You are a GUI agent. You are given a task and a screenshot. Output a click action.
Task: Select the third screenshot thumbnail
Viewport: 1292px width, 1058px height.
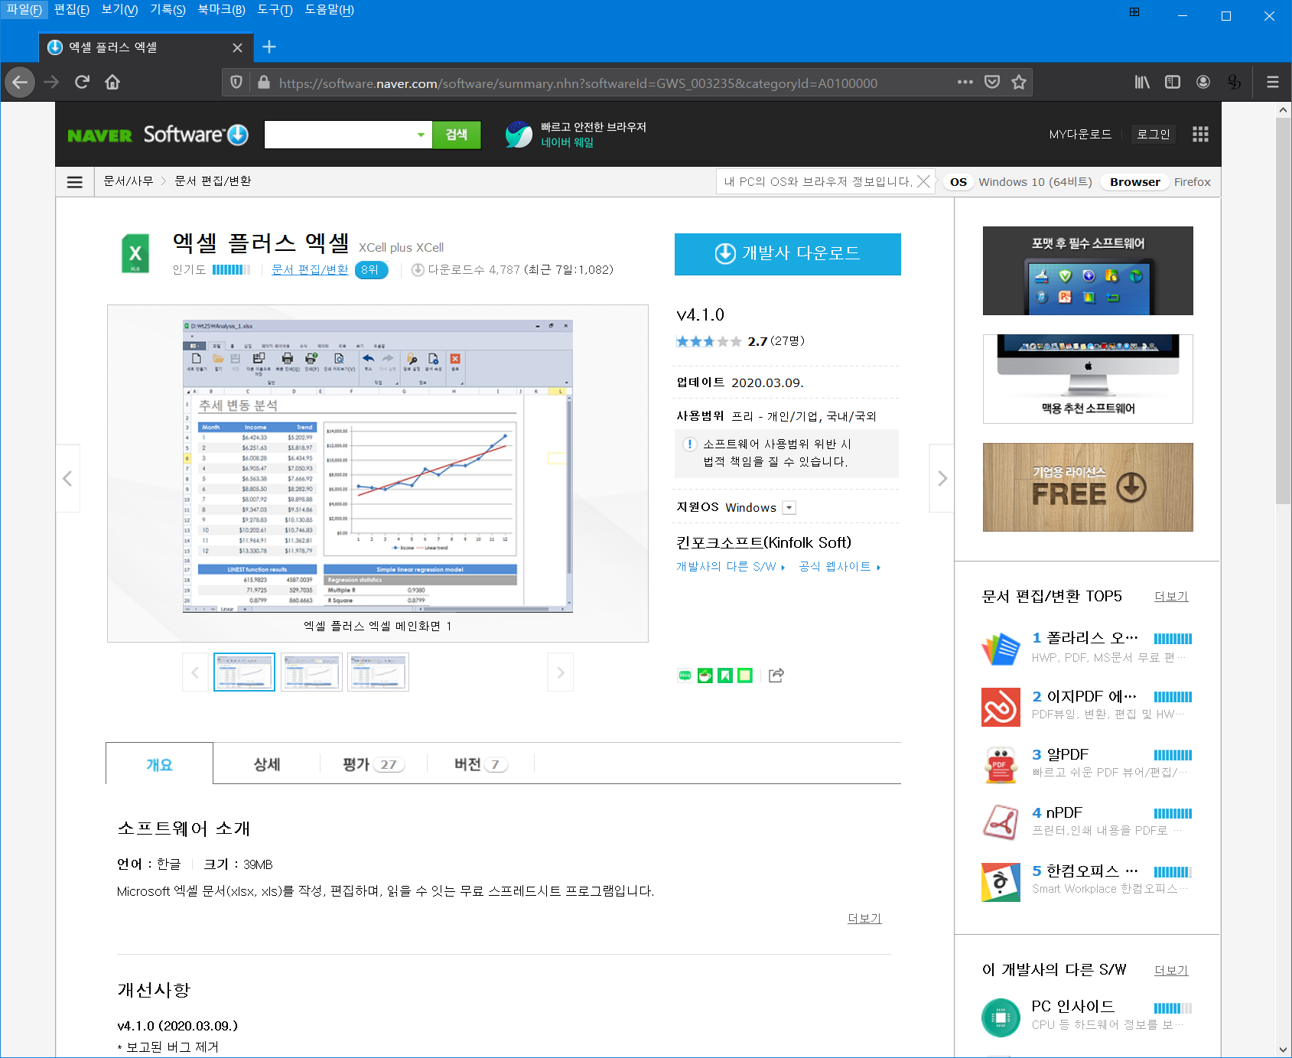coord(378,672)
